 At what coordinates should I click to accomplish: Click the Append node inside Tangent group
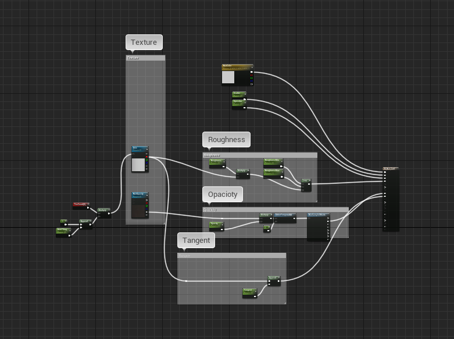pos(274,278)
